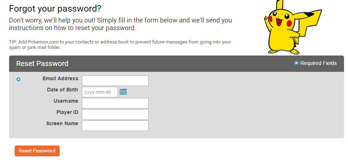Click the Email Address label
The width and height of the screenshot is (348, 160).
click(x=60, y=78)
